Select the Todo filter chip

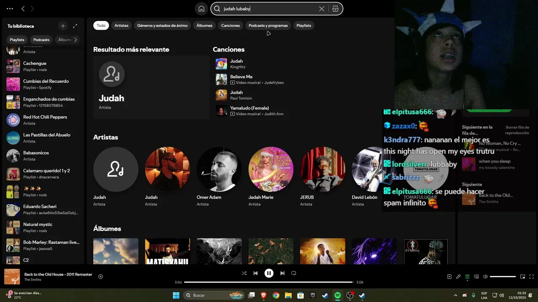101,26
